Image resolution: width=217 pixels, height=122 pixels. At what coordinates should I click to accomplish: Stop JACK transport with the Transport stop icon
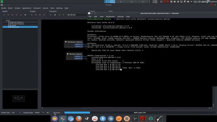55,15
